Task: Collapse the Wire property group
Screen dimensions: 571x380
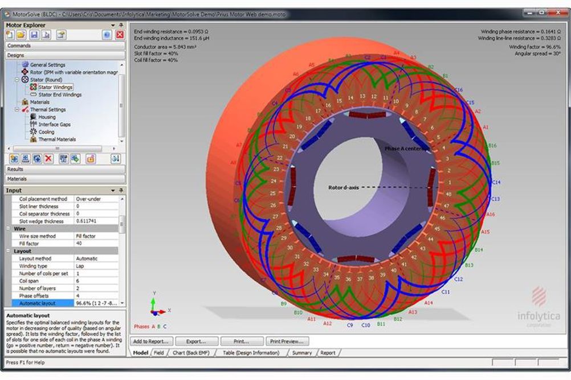Action: coord(8,229)
